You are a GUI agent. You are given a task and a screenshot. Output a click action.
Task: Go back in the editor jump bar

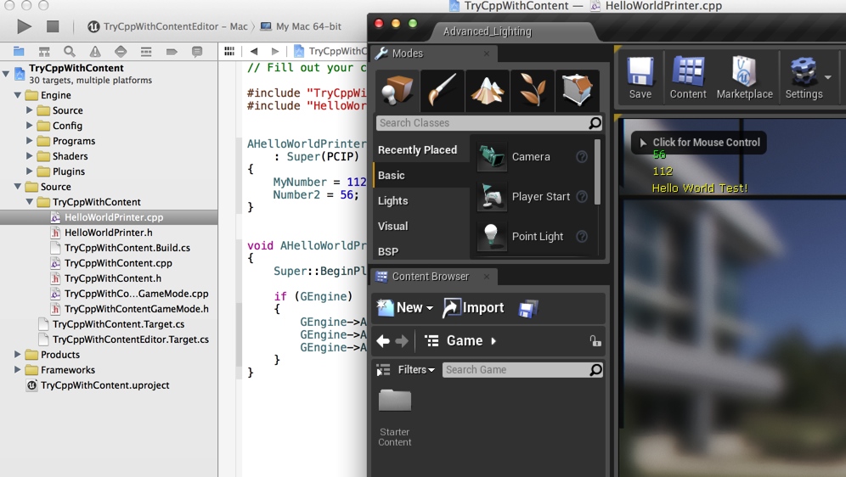(x=254, y=51)
